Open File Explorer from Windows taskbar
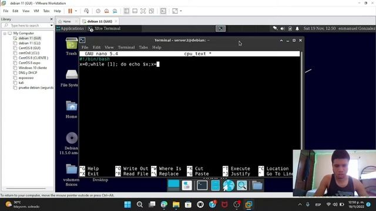 pyautogui.click(x=176, y=205)
